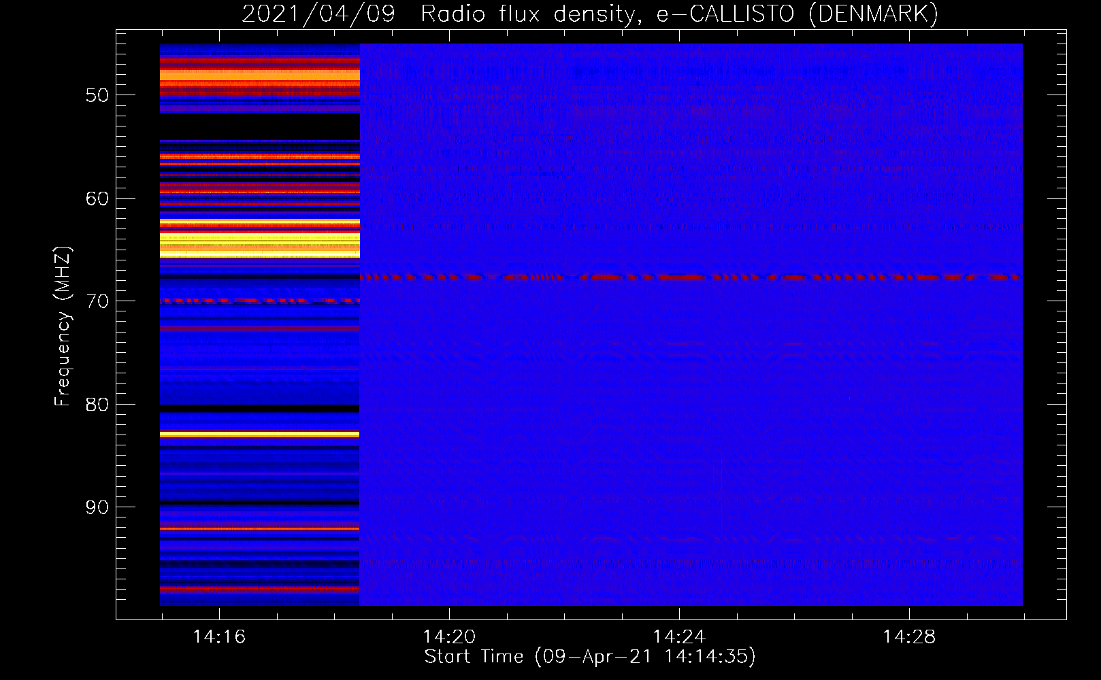Click the 60 MHz frequency tick label
Image resolution: width=1101 pixels, height=680 pixels.
click(97, 199)
